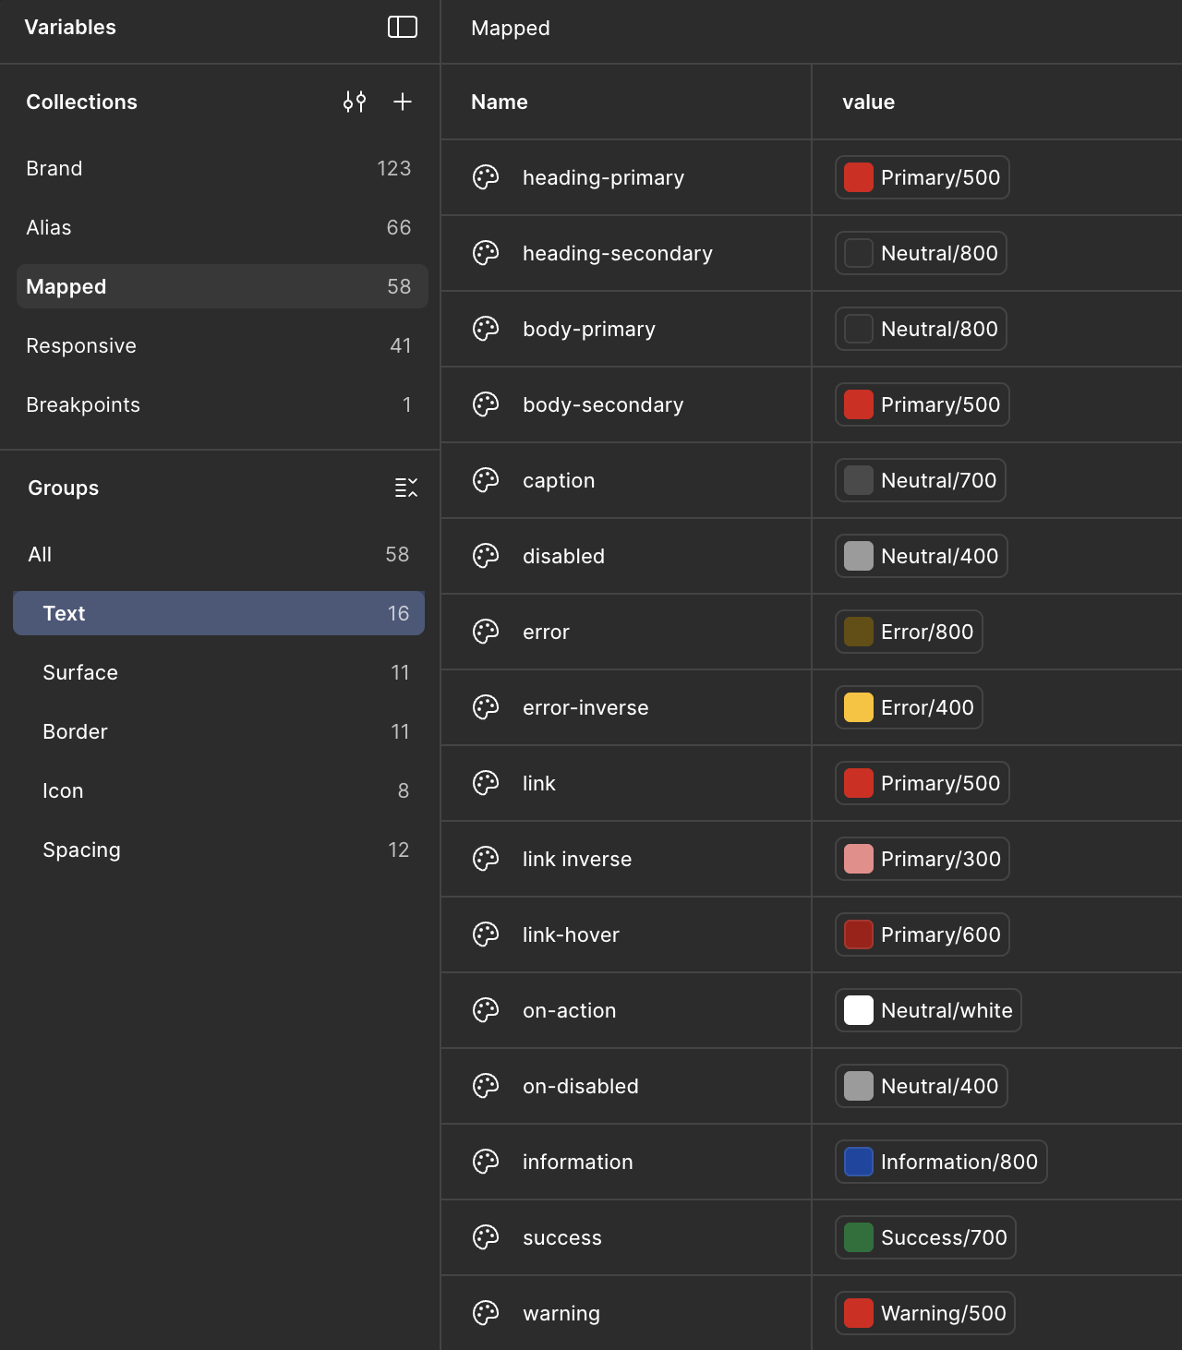Open the Collections filter options
This screenshot has width=1182, height=1350.
354,102
